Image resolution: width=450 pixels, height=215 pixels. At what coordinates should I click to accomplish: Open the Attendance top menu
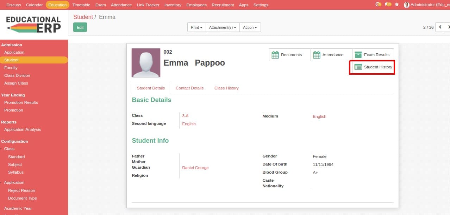(x=121, y=5)
